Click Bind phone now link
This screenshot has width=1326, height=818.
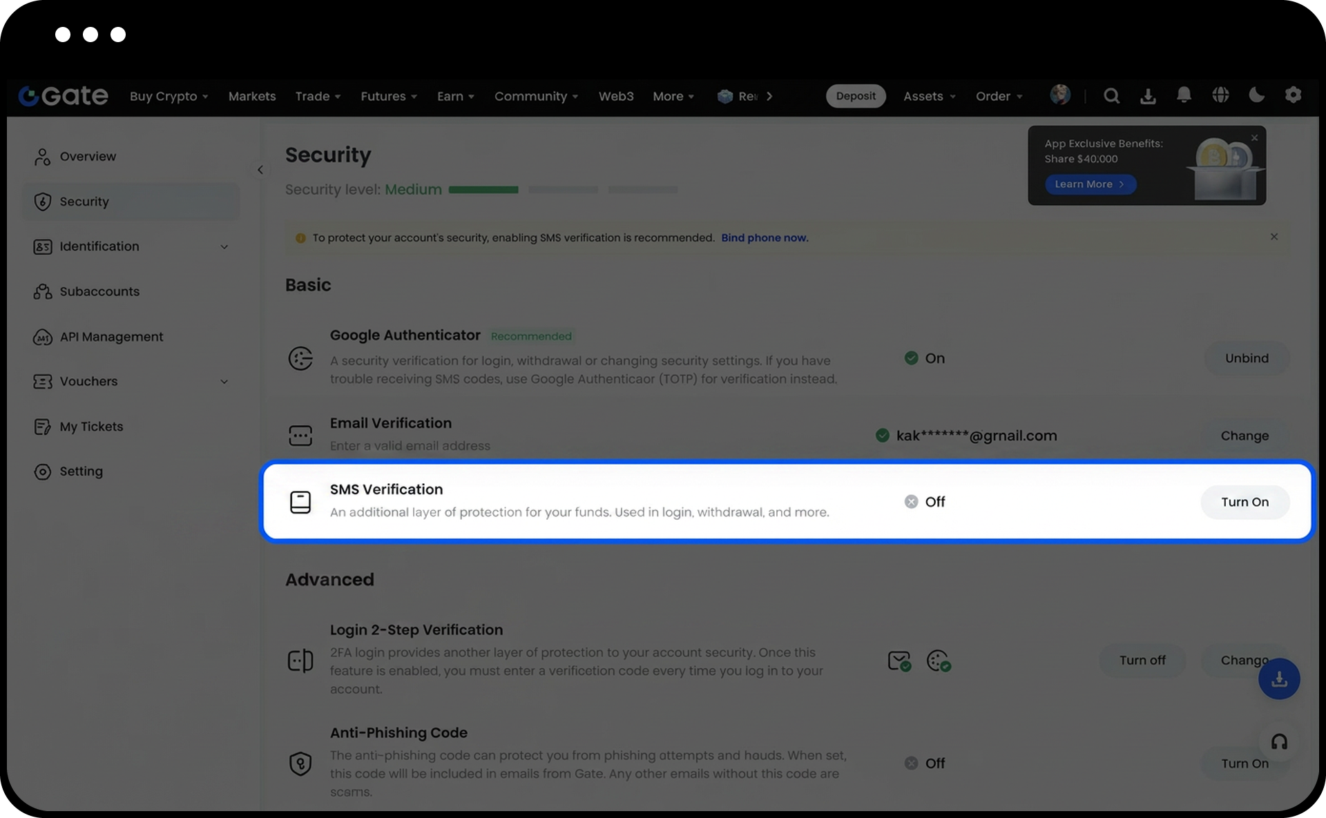765,237
